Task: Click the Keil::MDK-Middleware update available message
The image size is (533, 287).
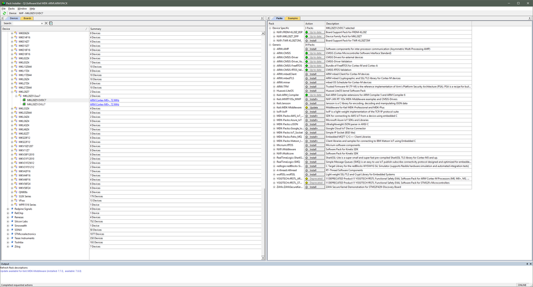Action: pos(41,271)
